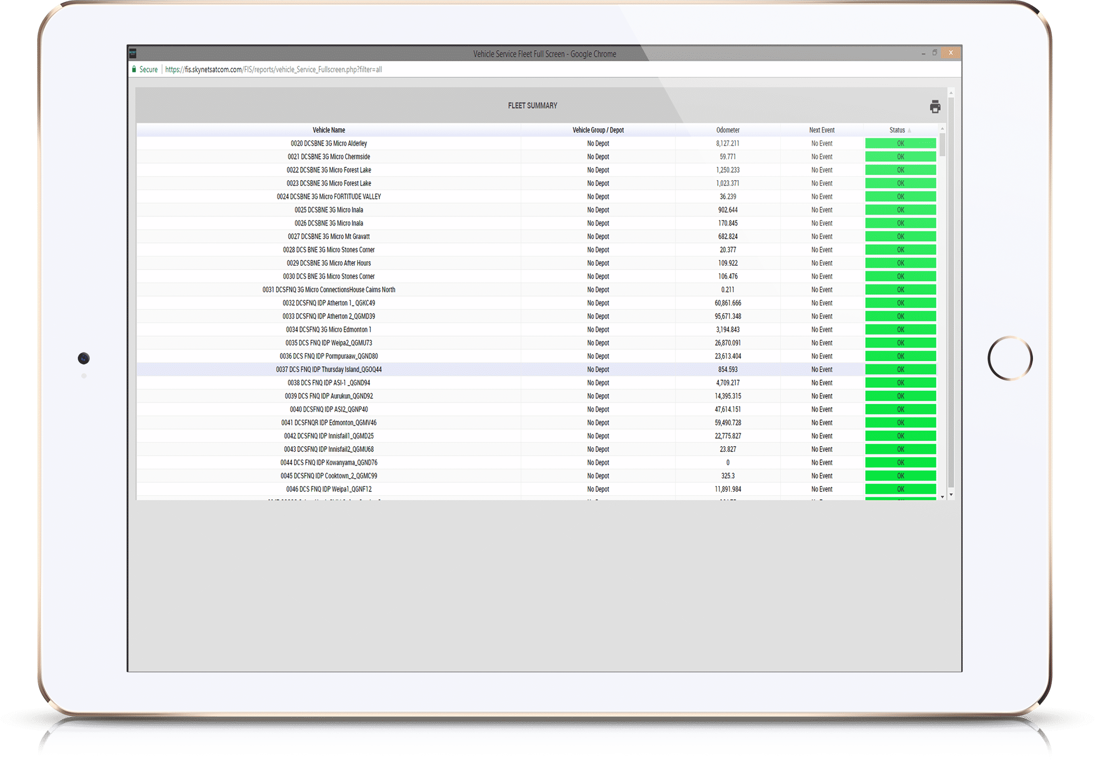Image resolution: width=1095 pixels, height=782 pixels.
Task: Select row 0046 DCS FNQ IDP Weipa1_QGNF12
Action: [x=537, y=489]
